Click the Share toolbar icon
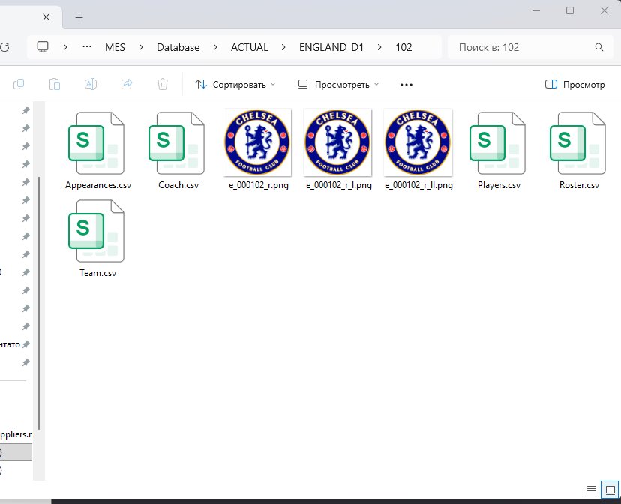The height and width of the screenshot is (504, 621). click(127, 84)
